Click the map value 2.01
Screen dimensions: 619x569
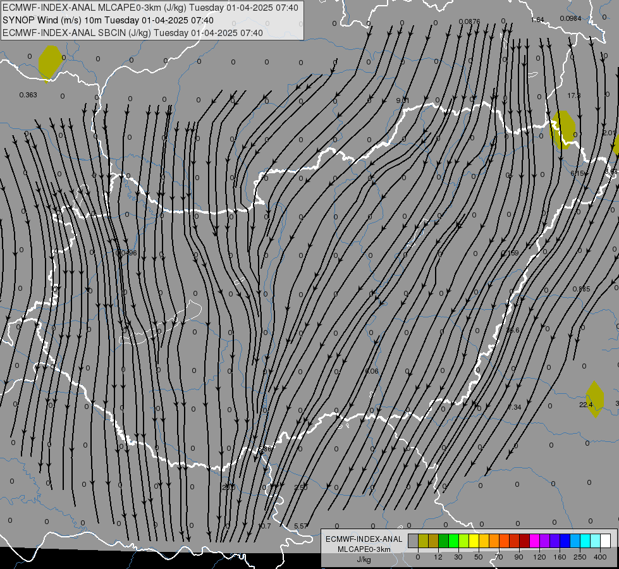(x=609, y=133)
